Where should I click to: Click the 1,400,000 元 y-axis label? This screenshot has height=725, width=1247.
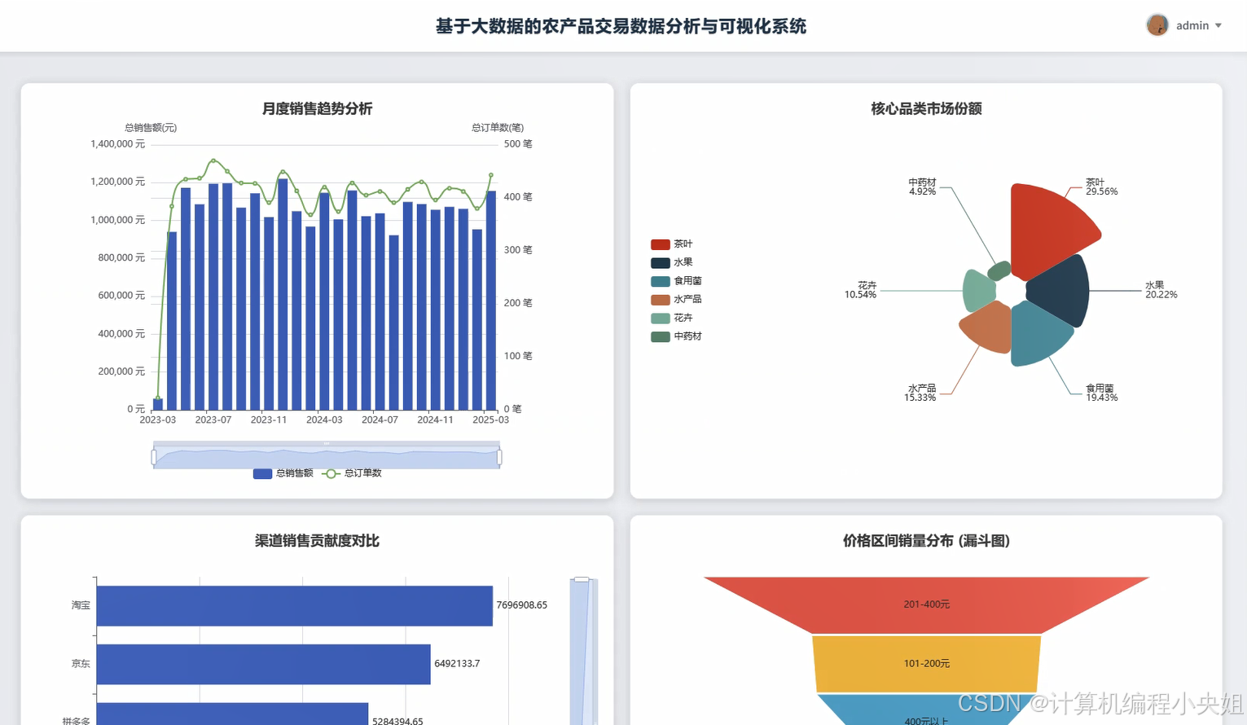[118, 144]
